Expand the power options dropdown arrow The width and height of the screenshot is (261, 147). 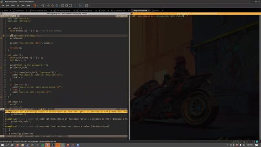[x=38, y=5]
